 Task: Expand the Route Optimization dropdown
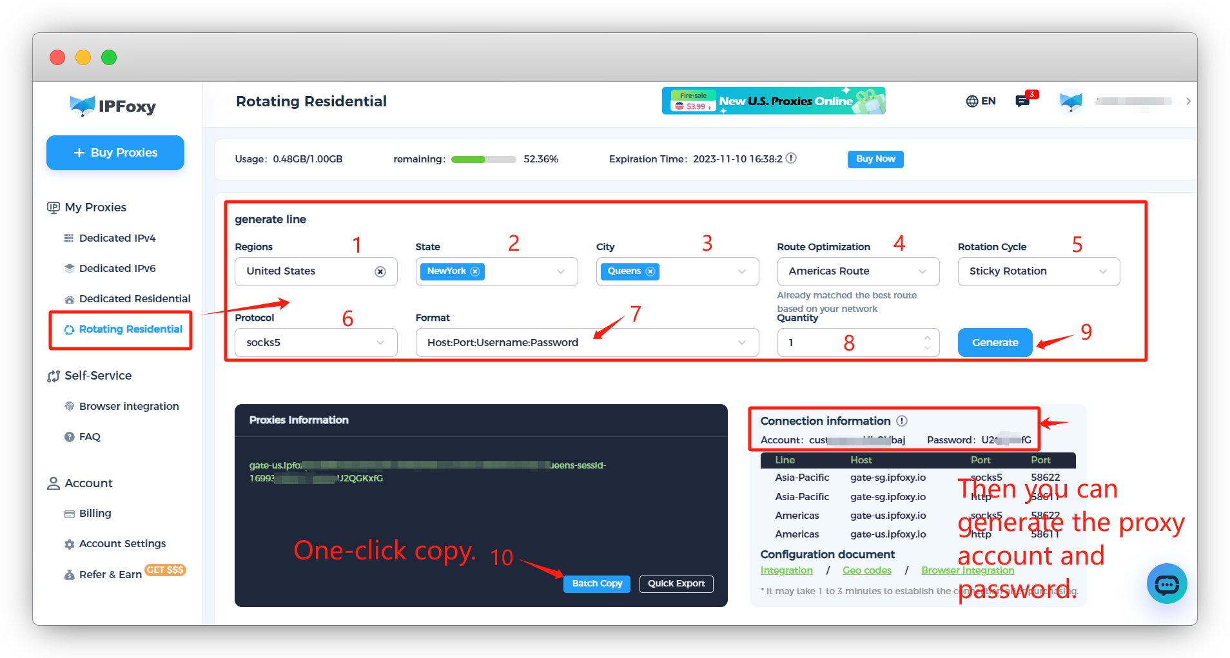(858, 271)
